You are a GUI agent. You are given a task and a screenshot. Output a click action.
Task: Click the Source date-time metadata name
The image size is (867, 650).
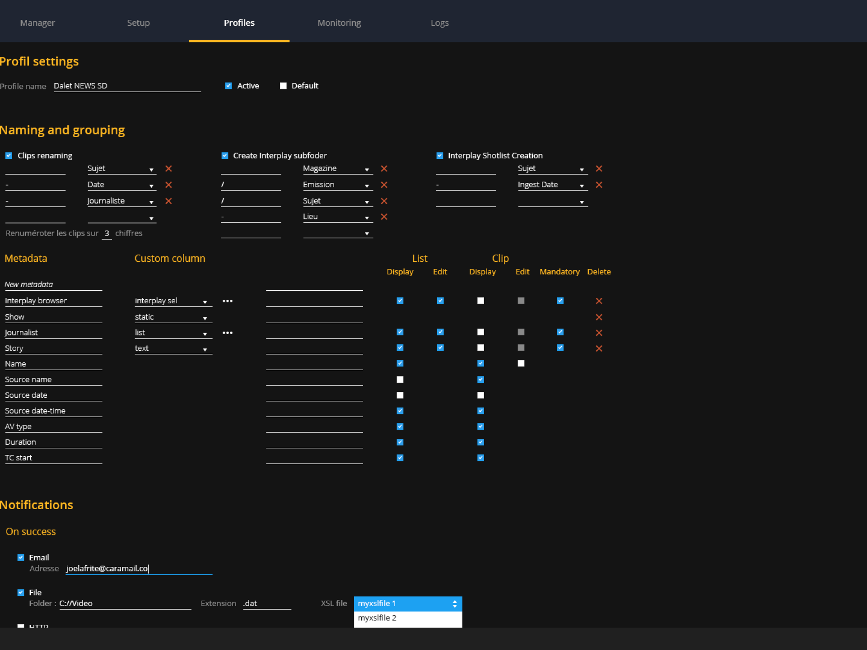(x=53, y=411)
